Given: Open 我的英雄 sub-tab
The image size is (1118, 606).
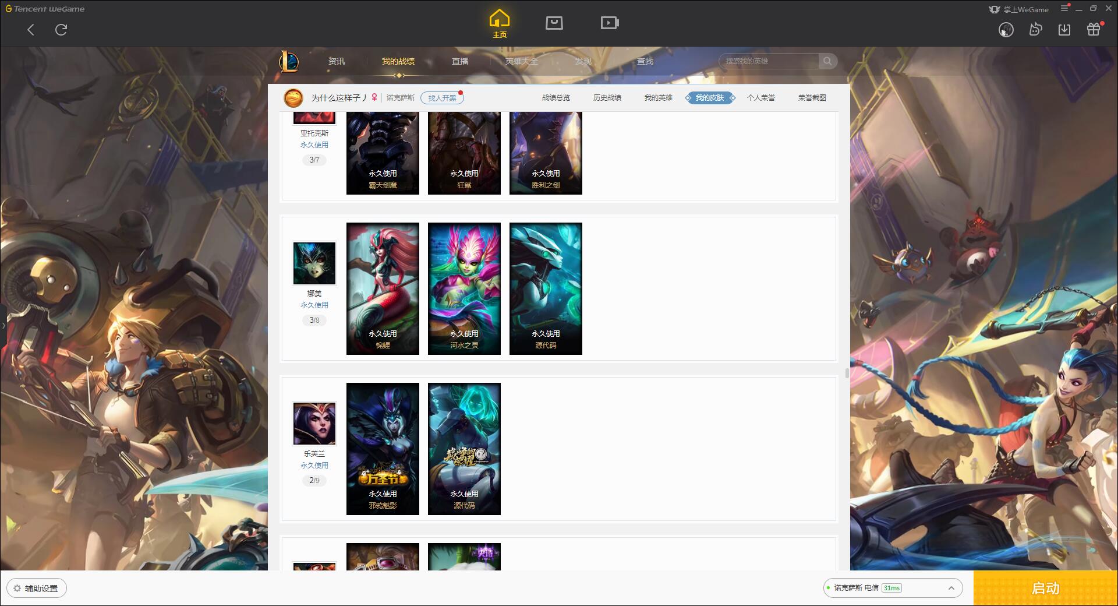Looking at the screenshot, I should click(659, 98).
